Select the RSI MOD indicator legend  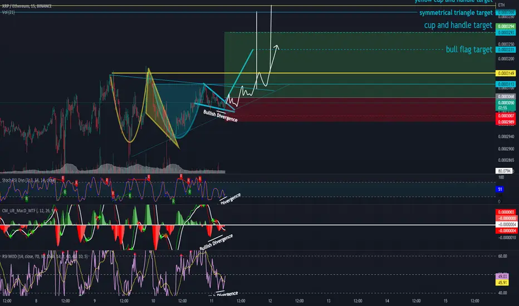[45, 256]
